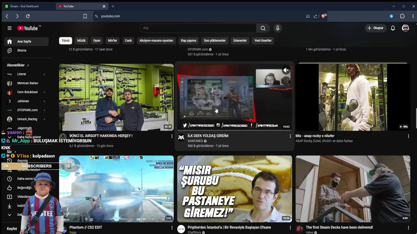417x234 pixels.
Task: Open the Jahistan subscription
Action: coord(26,101)
